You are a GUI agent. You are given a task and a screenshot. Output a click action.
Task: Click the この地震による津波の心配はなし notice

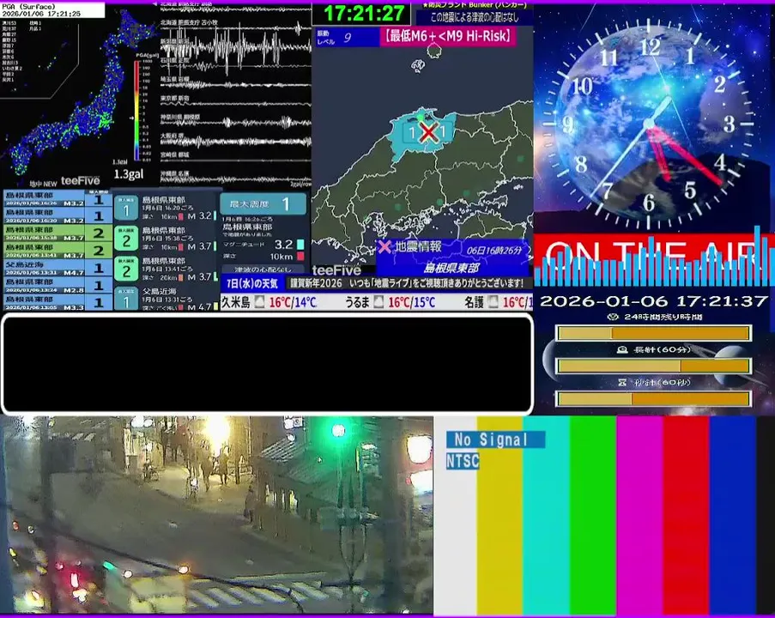[x=475, y=17]
